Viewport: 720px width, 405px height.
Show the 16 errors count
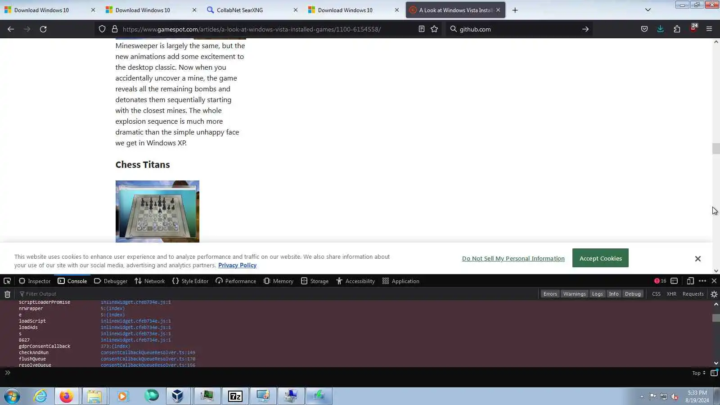tap(660, 281)
